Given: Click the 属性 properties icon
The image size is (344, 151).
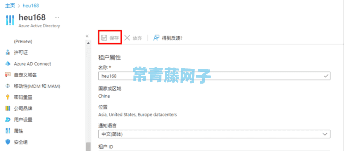Looking at the screenshot, I should (x=8, y=131).
